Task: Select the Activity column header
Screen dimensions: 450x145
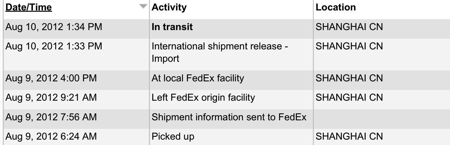Action: pos(169,7)
